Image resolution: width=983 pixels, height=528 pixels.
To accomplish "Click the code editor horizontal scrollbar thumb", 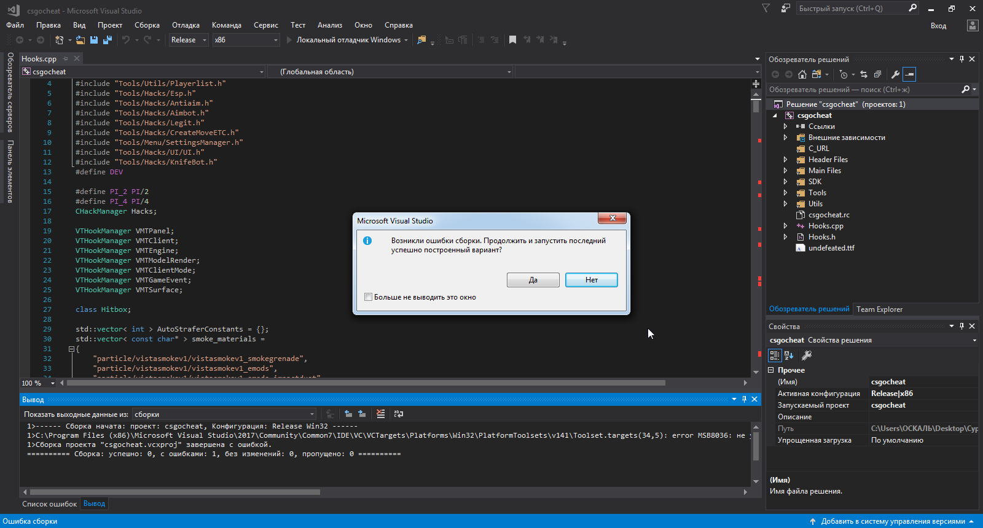I will (x=366, y=382).
